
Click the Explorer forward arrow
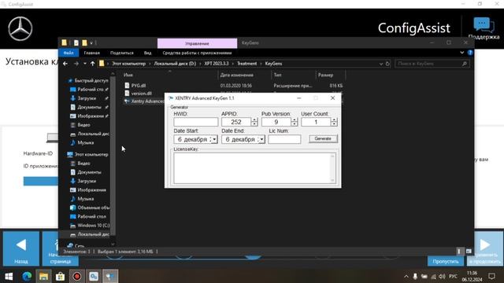[x=76, y=64]
